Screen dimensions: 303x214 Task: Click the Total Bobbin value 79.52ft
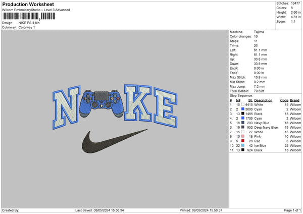(x=259, y=91)
